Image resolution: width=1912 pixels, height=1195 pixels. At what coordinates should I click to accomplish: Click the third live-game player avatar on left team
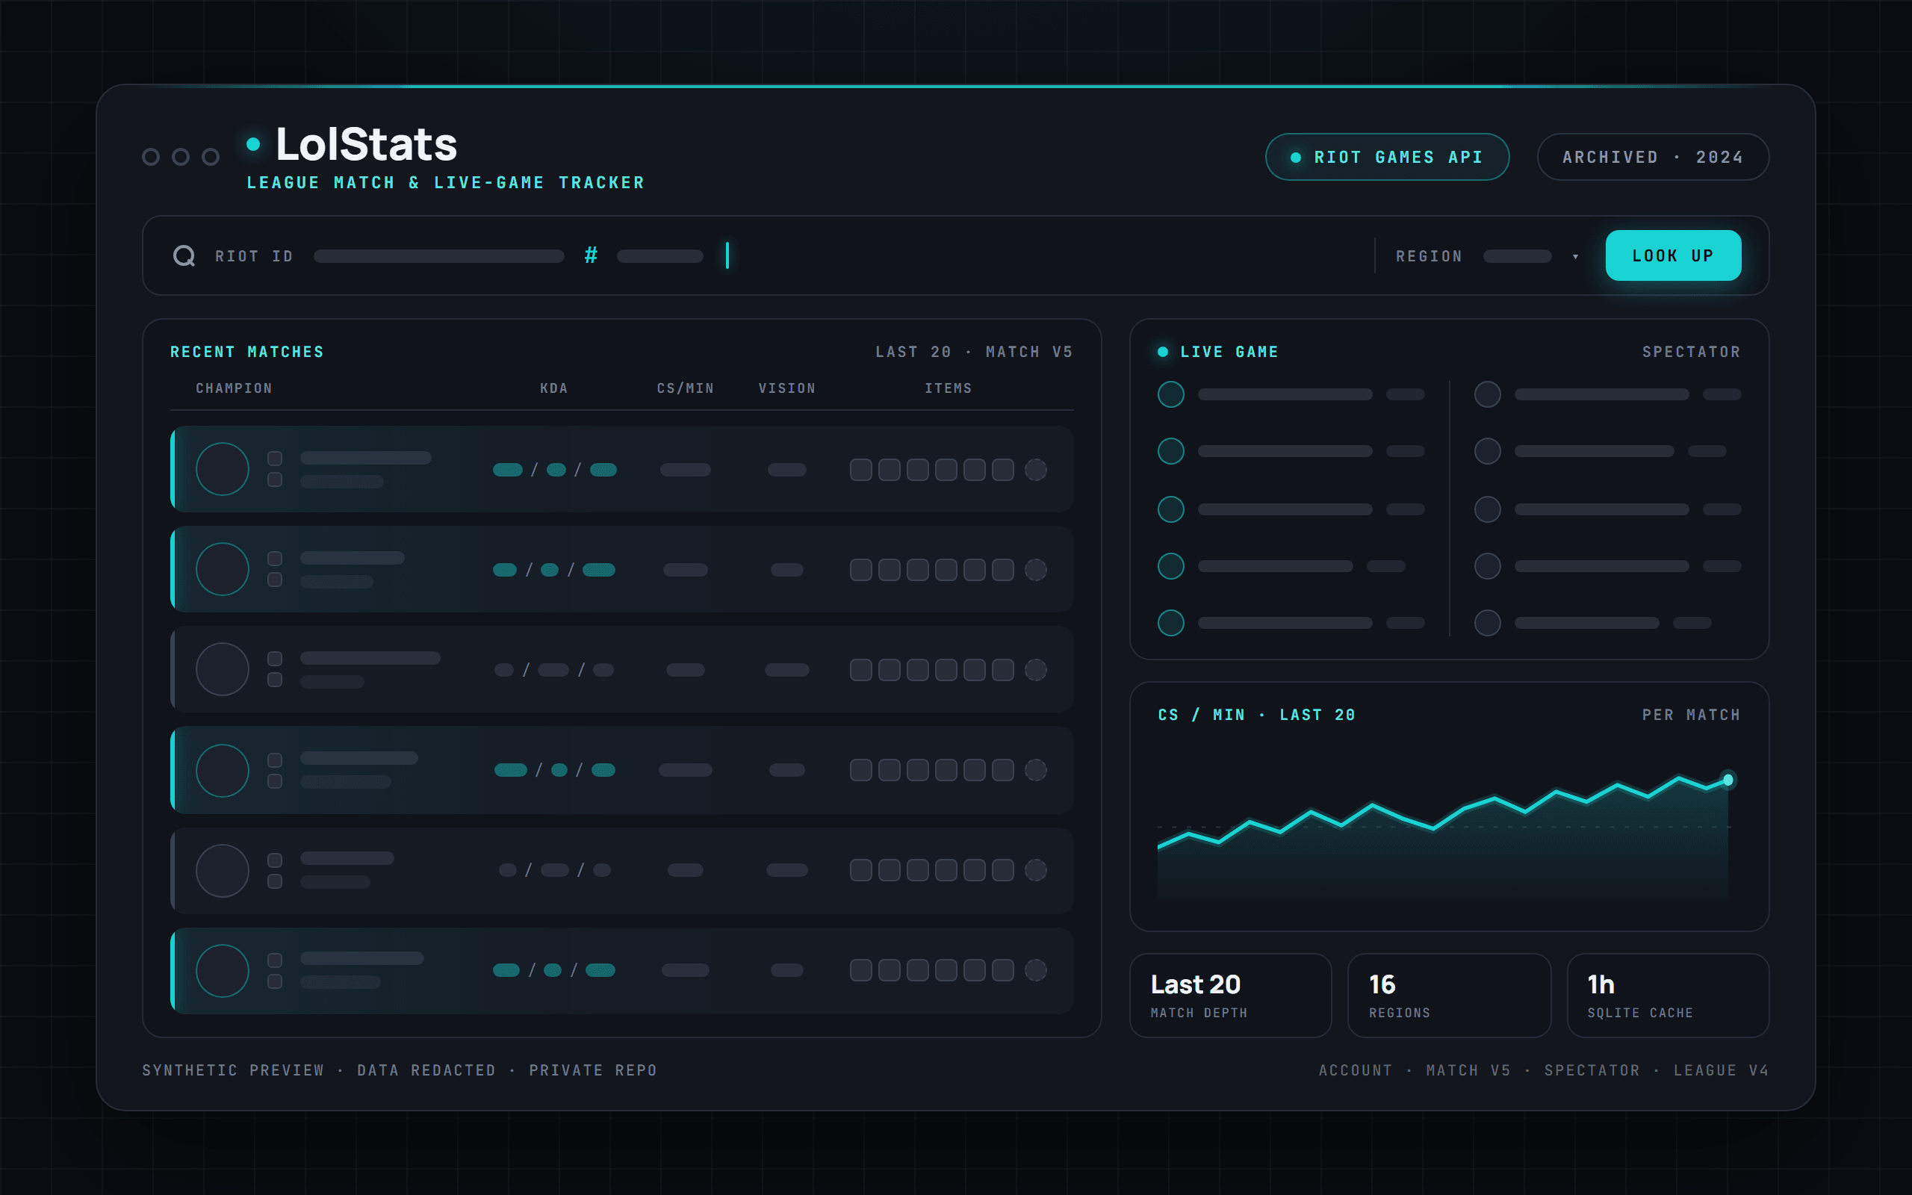coord(1171,509)
